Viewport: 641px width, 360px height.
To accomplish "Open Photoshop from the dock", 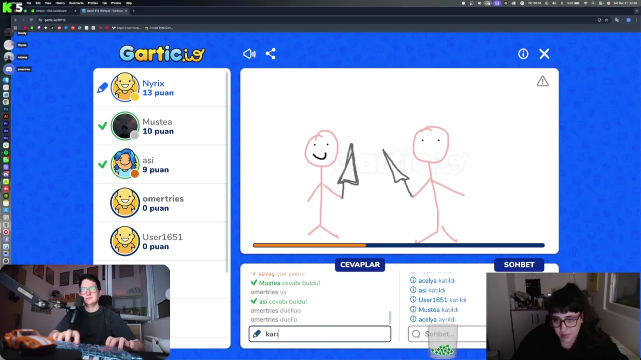I will click(6, 109).
